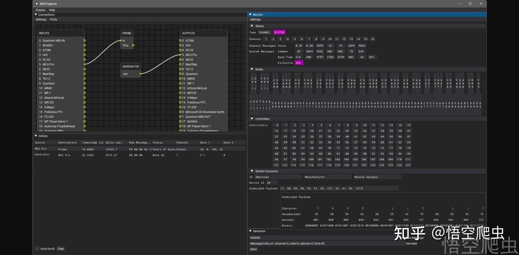This screenshot has height=255, width=519.
Task: Toggle the CHANNEL type indicator
Action: point(264,32)
